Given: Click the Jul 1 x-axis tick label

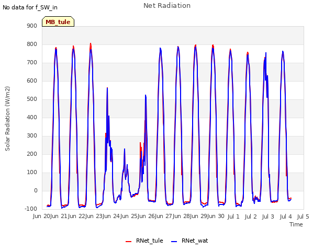Looking at the screenshot, I should coord(233,216).
